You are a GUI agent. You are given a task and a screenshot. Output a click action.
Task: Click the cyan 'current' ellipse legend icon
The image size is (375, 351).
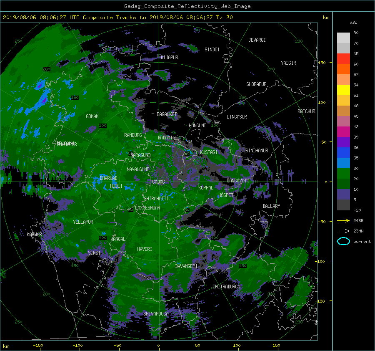[x=343, y=241]
